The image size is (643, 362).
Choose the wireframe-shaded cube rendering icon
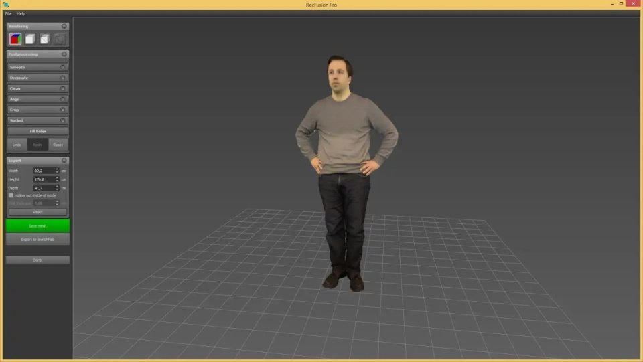[45, 39]
